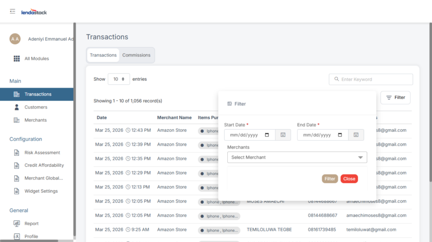This screenshot has width=432, height=242.
Task: Click calendar button beside Start Date field
Action: (283, 135)
